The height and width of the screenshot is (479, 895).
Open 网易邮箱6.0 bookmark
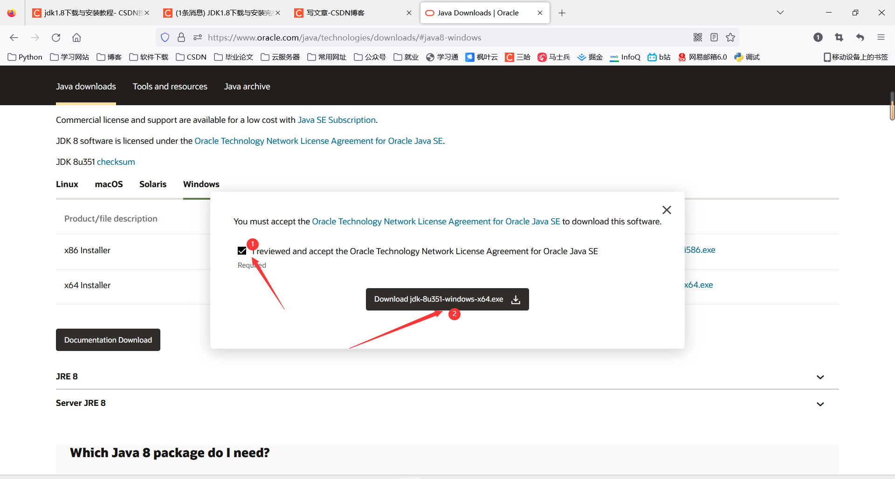tap(702, 57)
